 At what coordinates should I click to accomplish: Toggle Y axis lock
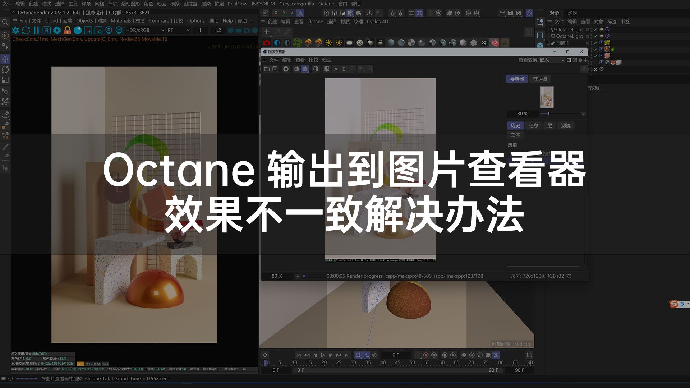pyautogui.click(x=284, y=13)
